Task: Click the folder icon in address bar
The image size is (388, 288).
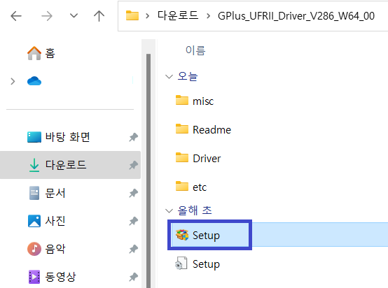Action: pos(132,15)
